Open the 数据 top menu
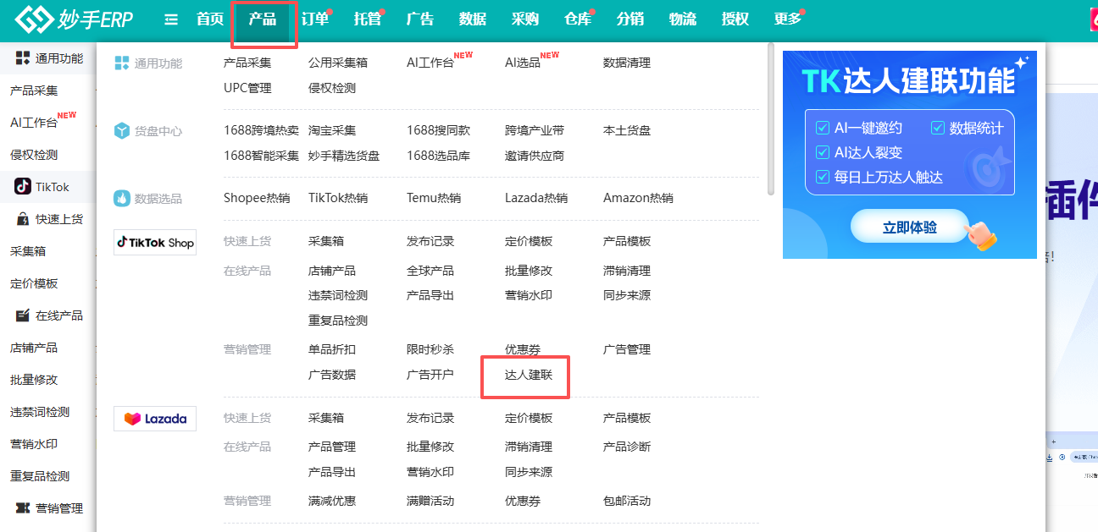 click(x=473, y=19)
